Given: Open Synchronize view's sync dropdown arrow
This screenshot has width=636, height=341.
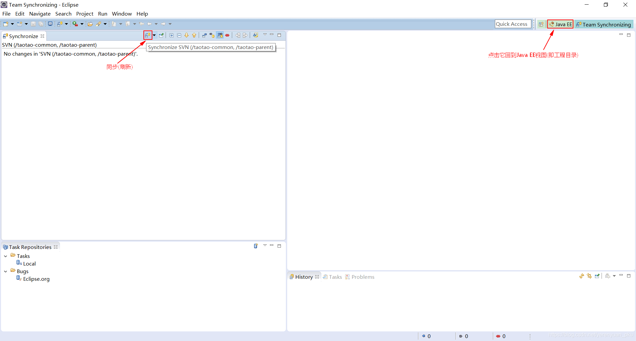Looking at the screenshot, I should 154,35.
